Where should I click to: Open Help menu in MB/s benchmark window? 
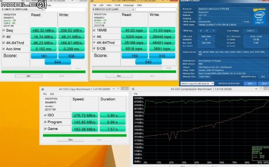click(x=49, y=5)
